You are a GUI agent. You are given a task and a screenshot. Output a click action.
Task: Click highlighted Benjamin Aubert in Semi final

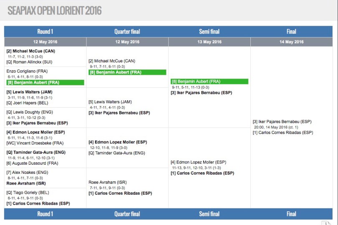coord(196,82)
